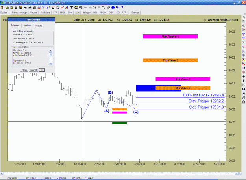Click the Max Wave 3 magenta bar
The image size is (246, 180).
tap(170, 36)
